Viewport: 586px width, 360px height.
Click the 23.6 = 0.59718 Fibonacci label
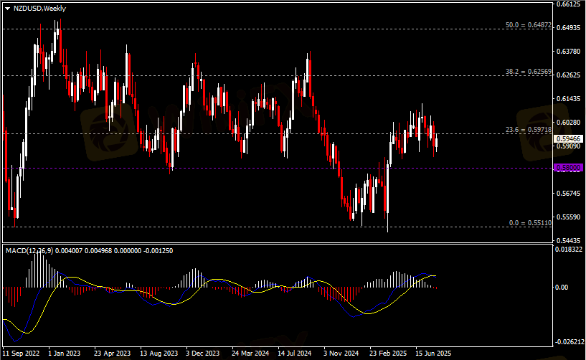coord(528,130)
